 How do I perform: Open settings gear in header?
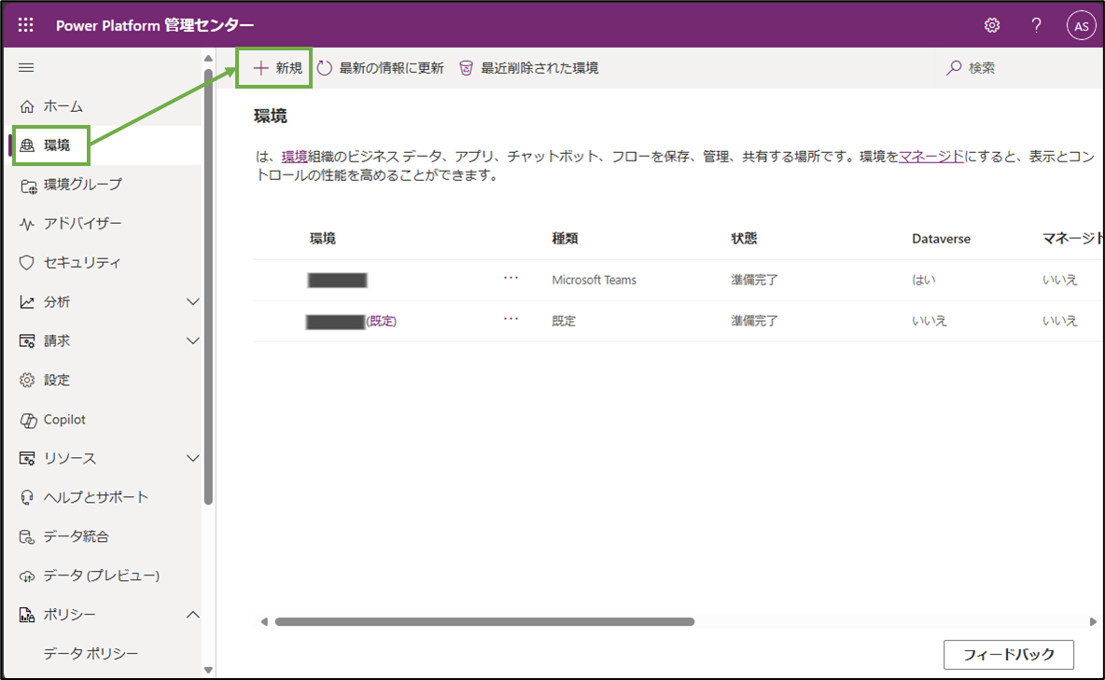[x=992, y=25]
